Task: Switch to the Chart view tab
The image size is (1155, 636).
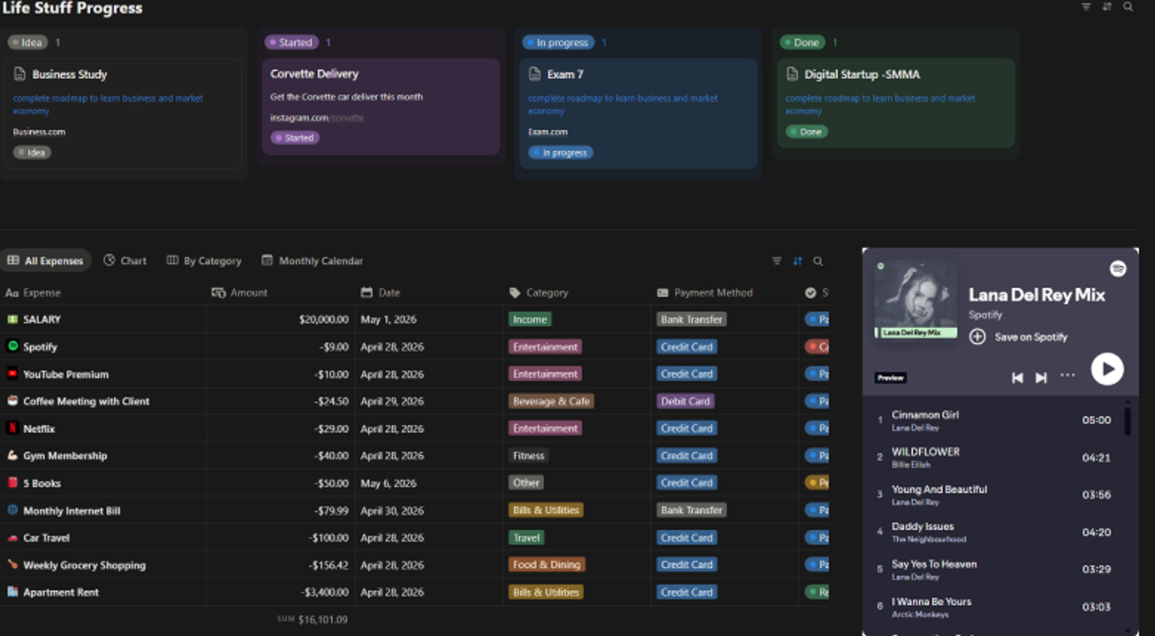Action: click(125, 261)
